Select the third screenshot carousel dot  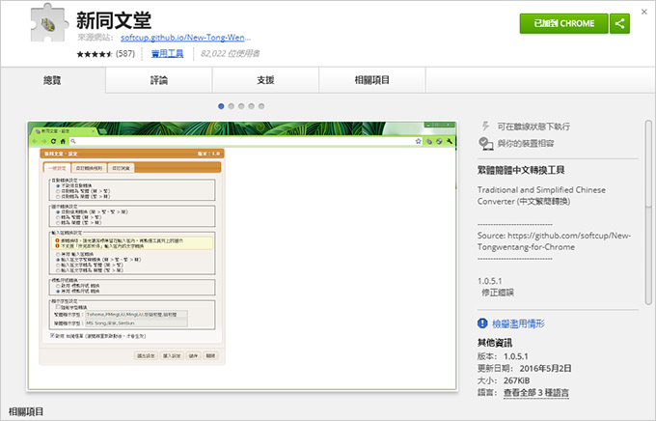pos(241,106)
